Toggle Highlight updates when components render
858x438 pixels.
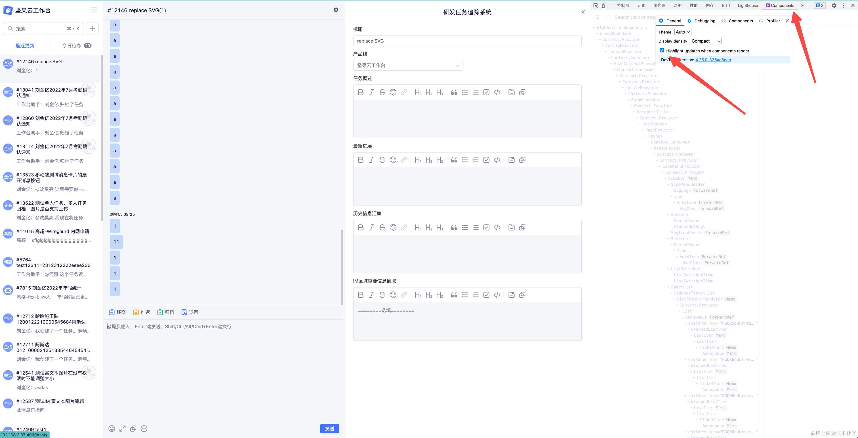coord(662,50)
